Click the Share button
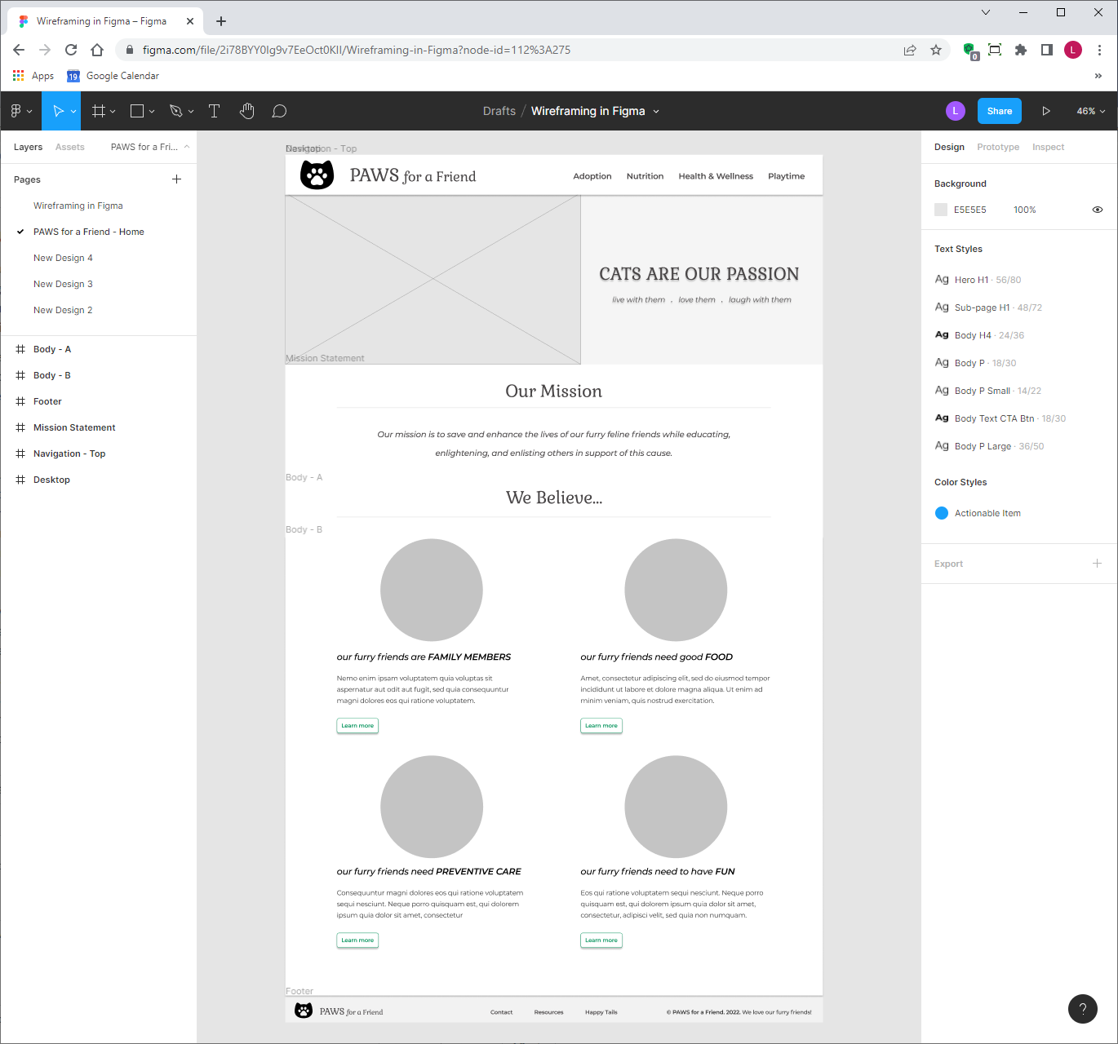 pyautogui.click(x=999, y=110)
